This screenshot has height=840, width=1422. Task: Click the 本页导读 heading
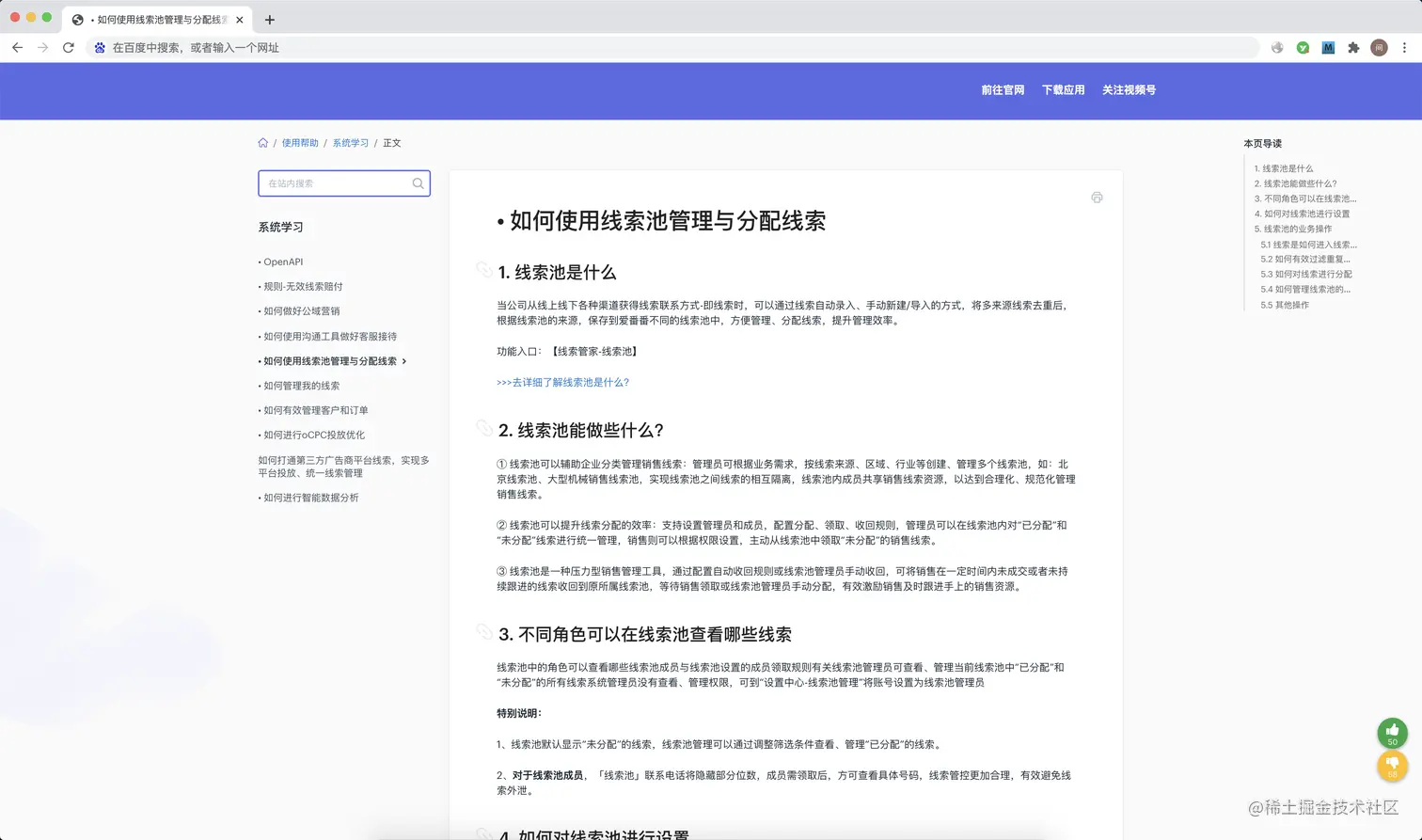pyautogui.click(x=1263, y=144)
